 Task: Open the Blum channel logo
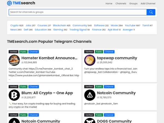click(14, 95)
